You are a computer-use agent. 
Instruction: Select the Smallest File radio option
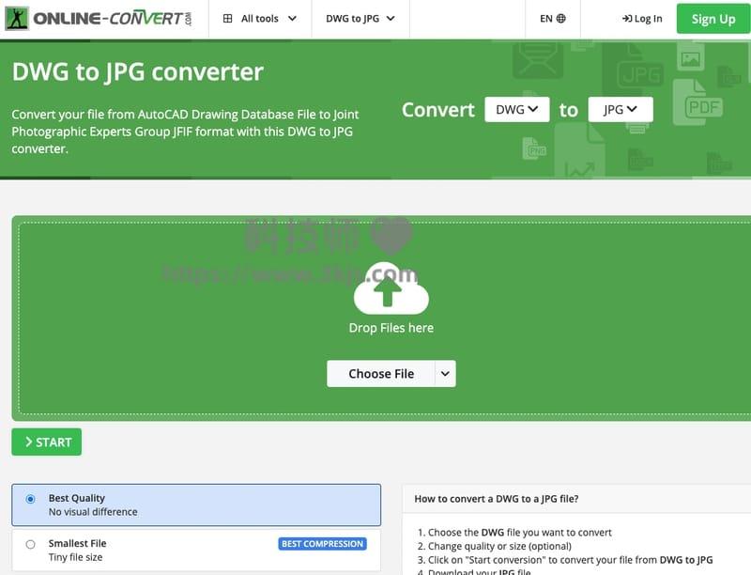pos(31,544)
